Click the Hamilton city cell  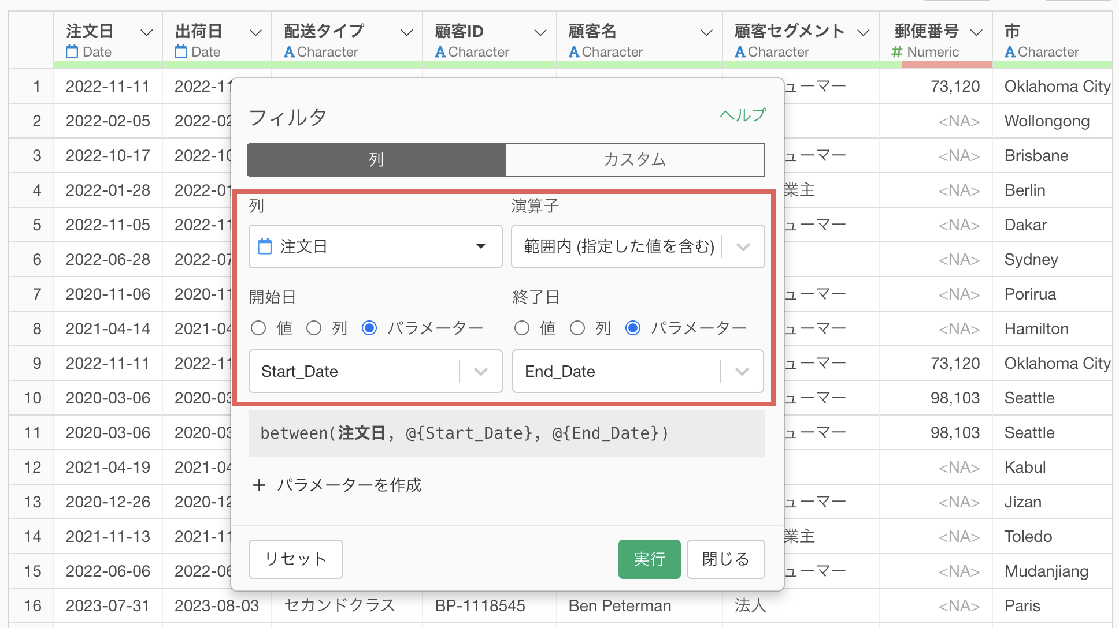(x=1052, y=329)
